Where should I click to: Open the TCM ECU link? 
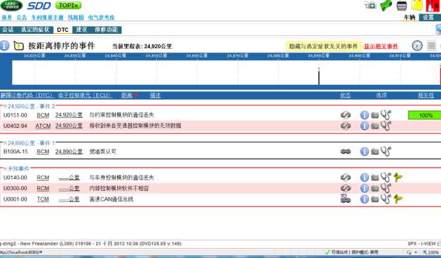(43, 199)
